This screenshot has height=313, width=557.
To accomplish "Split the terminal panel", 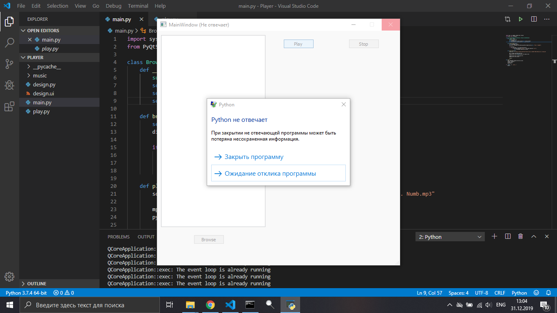I will tap(508, 236).
